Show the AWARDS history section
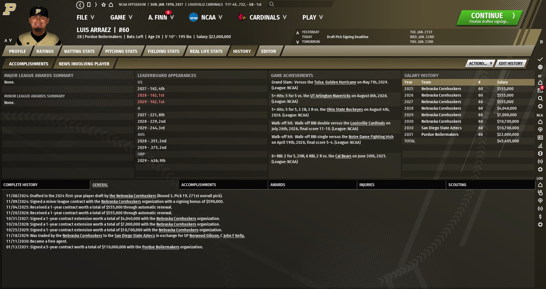Viewport: 546px width, 289px height. pos(312,185)
